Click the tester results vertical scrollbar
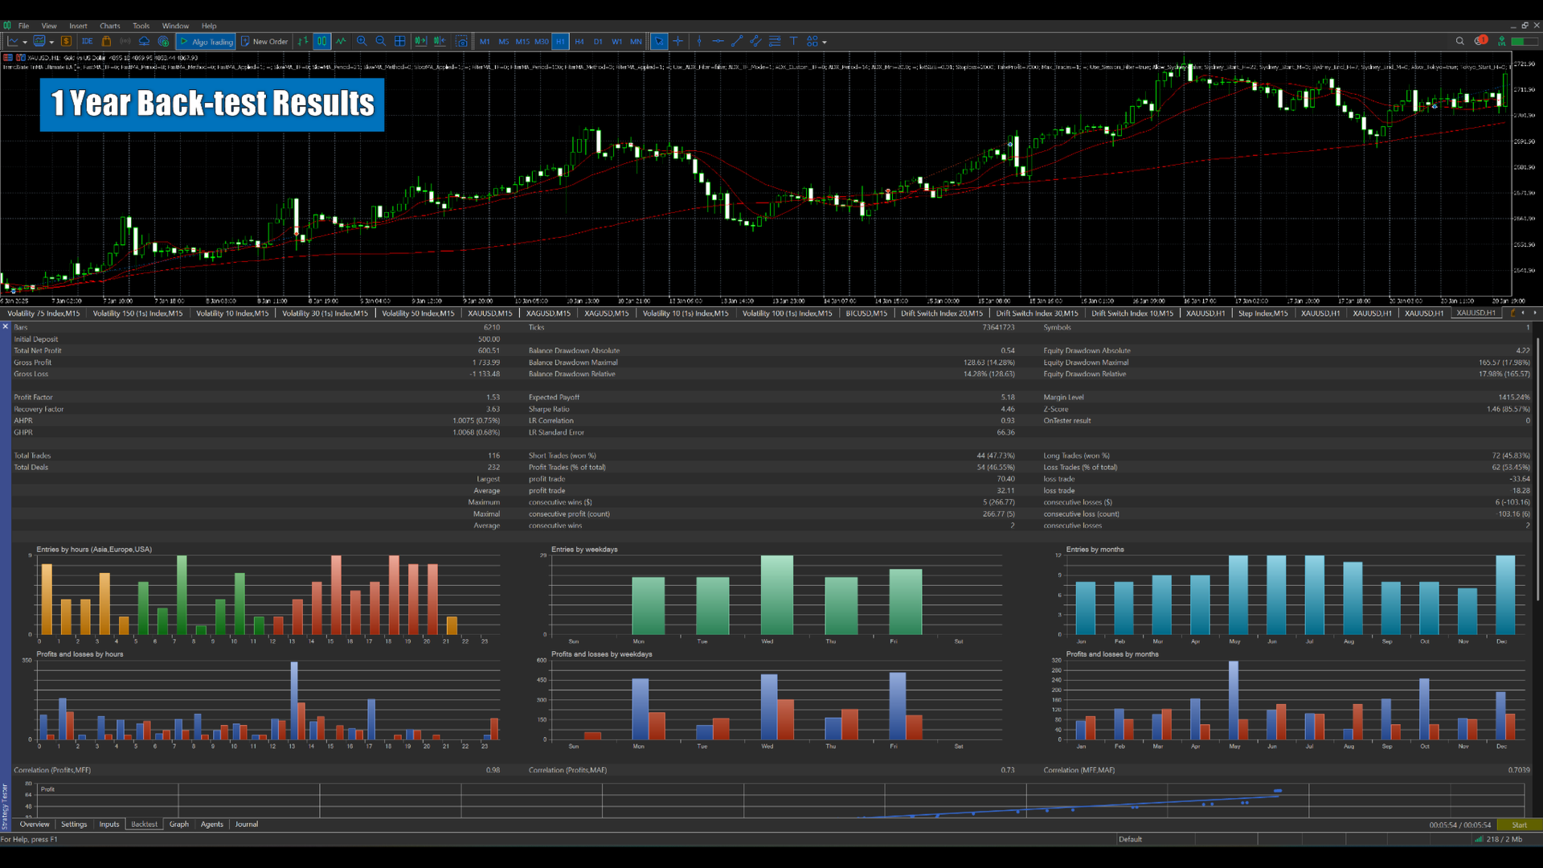The height and width of the screenshot is (868, 1543). point(1537,466)
